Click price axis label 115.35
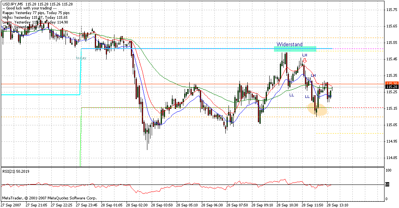This screenshot has height=208, width=399. 392,76
